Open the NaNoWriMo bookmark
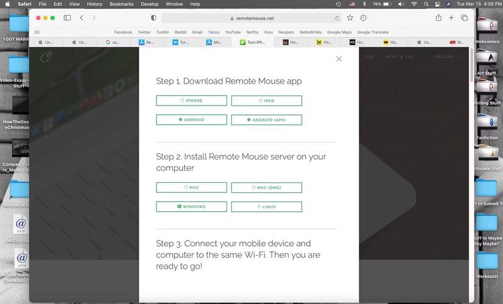503x304 pixels. (x=311, y=32)
